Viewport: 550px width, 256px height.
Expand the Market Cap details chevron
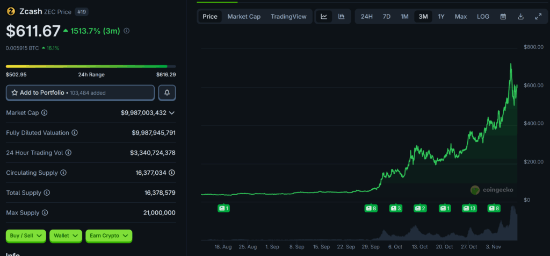pyautogui.click(x=172, y=113)
